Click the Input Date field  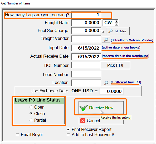tap(86, 48)
